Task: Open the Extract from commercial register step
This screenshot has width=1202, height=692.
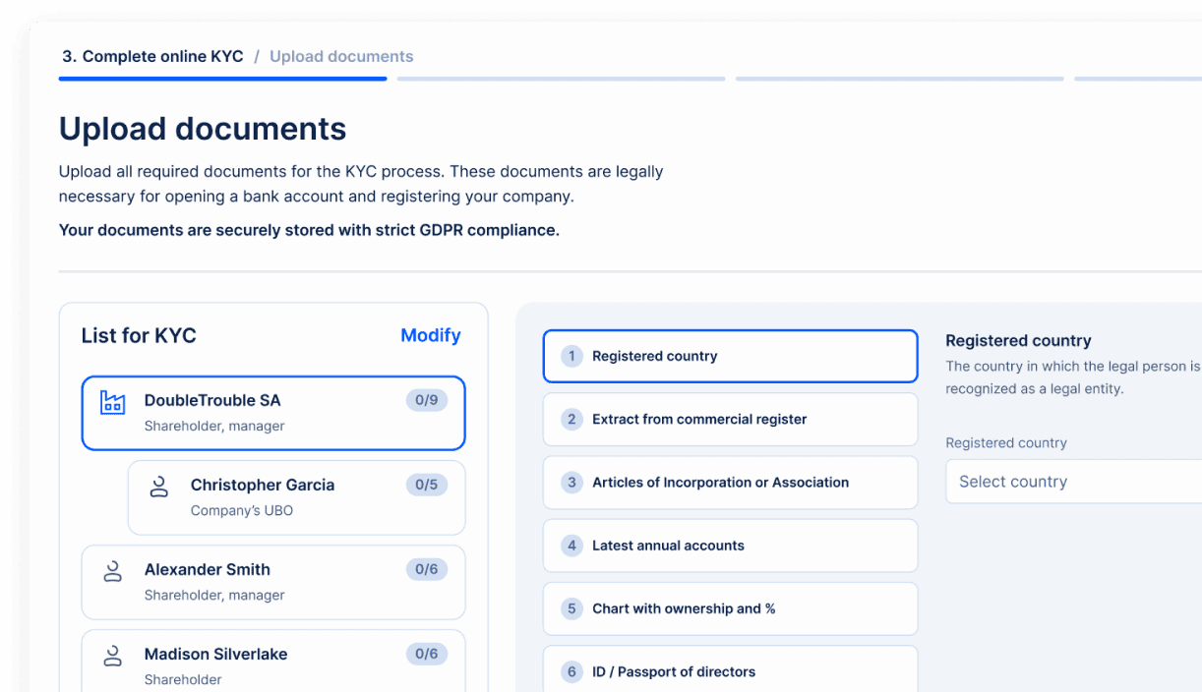Action: 730,420
